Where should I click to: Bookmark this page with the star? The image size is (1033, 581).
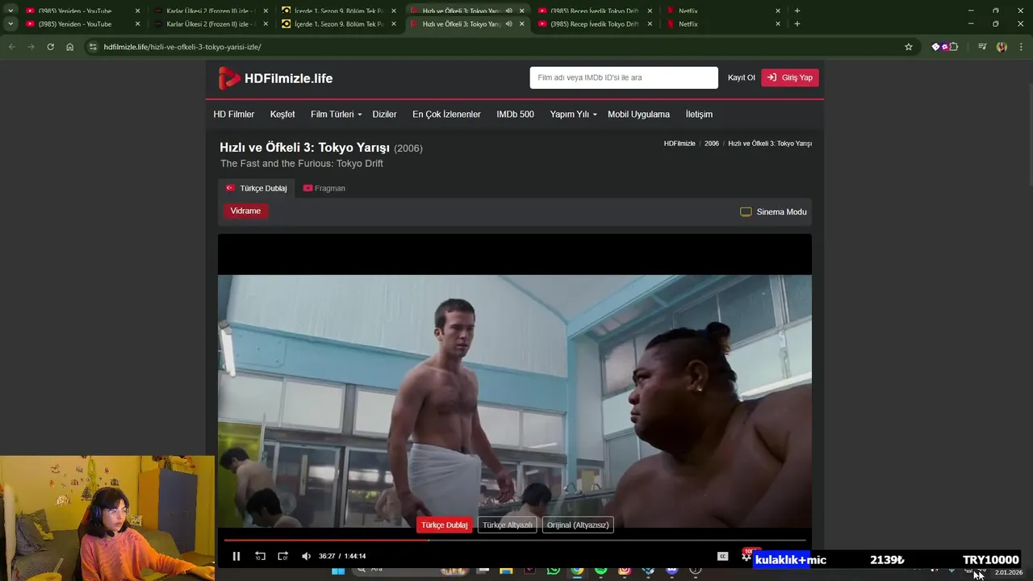coord(909,47)
